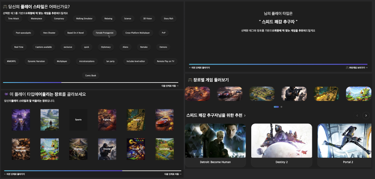
Task: Select the quick tag chip
Action: (x=86, y=47)
